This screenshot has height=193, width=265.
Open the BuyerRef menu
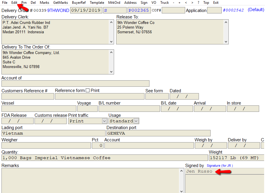[x=79, y=3]
